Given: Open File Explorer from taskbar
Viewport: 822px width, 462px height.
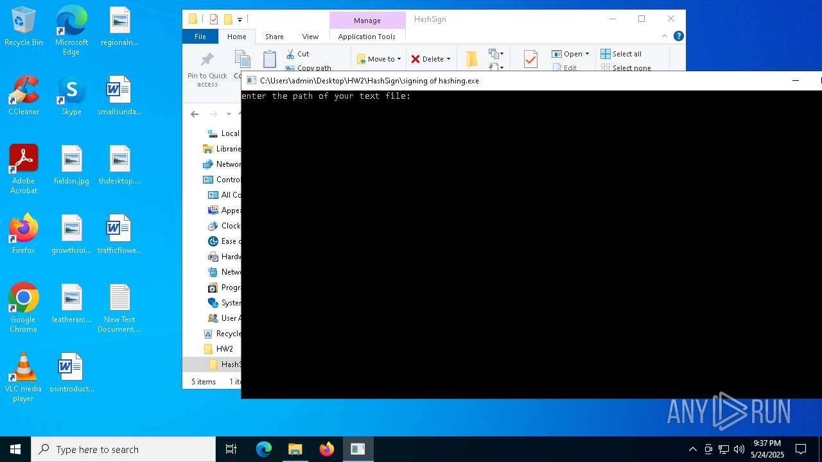Looking at the screenshot, I should 295,449.
